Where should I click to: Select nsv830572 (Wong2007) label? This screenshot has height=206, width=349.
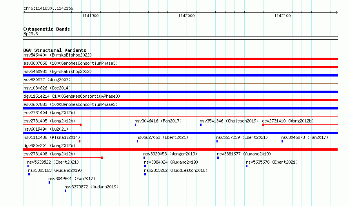(x=47, y=80)
